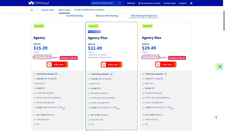Screen dimensions: 225x132
Task: Order now the Agency plan
Action: point(57,64)
